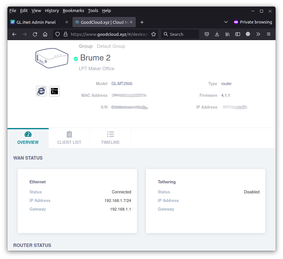
Task: Minimize the Firefox window
Action: [x=253, y=11]
